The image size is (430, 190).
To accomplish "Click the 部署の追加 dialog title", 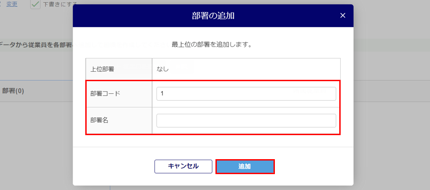I will click(x=213, y=16).
